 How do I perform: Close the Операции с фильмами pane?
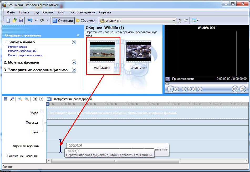pyautogui.click(x=78, y=35)
